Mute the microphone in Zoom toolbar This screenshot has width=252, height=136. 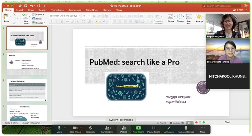coord(59,129)
